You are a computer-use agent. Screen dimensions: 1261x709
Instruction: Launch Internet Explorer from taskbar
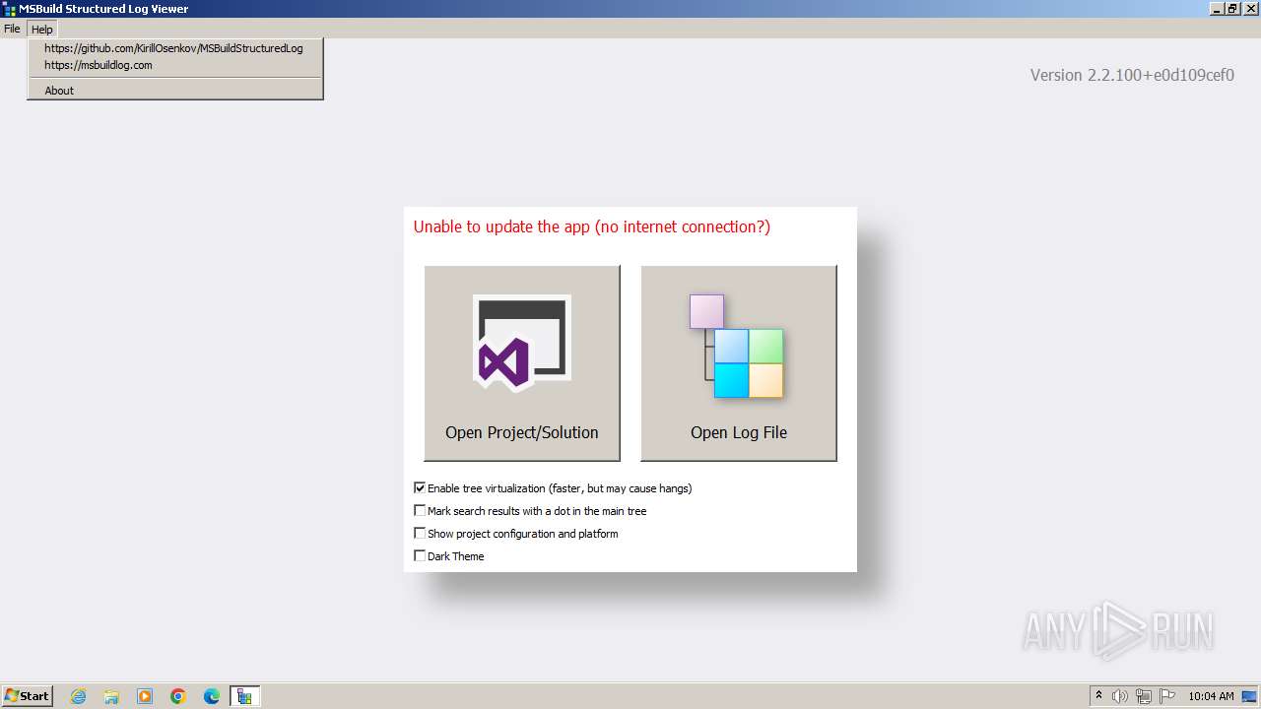78,696
